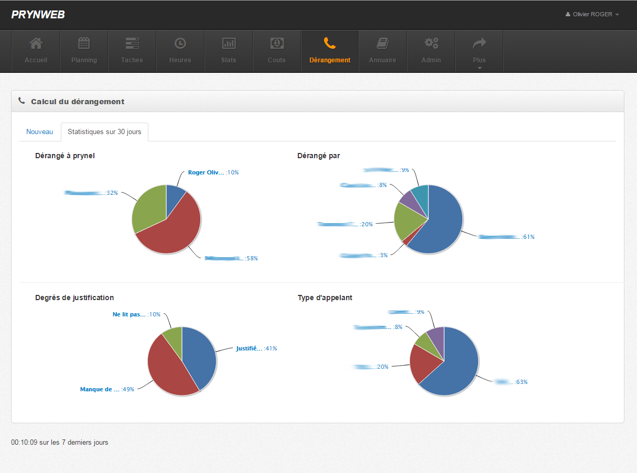The width and height of the screenshot is (637, 473).
Task: Open the Olivier ROGER user dropdown
Action: coord(592,14)
